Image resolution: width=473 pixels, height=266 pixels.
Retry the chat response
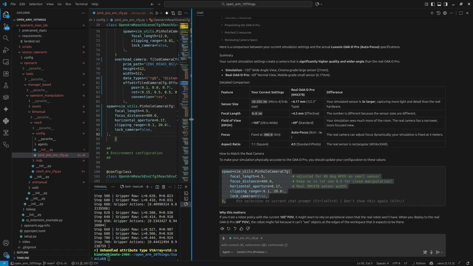coord(228,228)
